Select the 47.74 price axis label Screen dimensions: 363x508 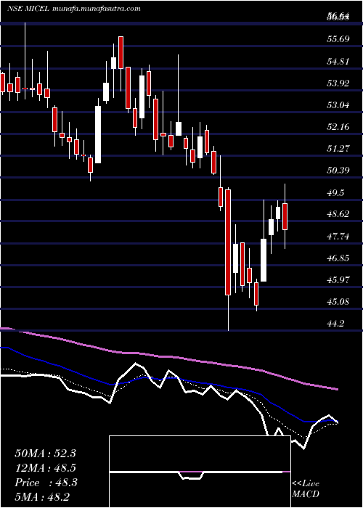(338, 237)
